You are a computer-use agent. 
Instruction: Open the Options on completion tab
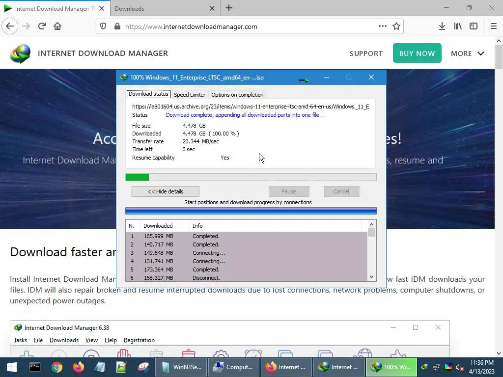pyautogui.click(x=237, y=95)
